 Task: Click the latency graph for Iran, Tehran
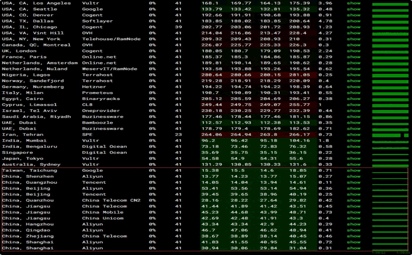point(390,135)
